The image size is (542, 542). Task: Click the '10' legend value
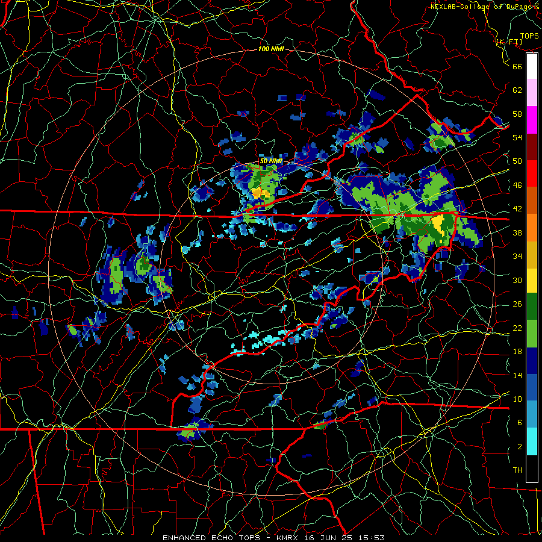click(x=517, y=399)
